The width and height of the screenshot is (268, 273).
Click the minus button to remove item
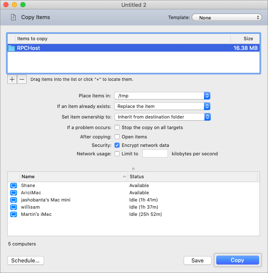(22, 79)
